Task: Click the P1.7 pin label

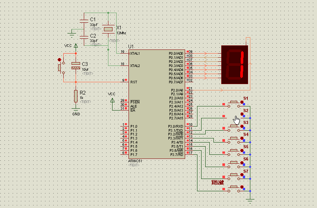Action: click(134, 155)
